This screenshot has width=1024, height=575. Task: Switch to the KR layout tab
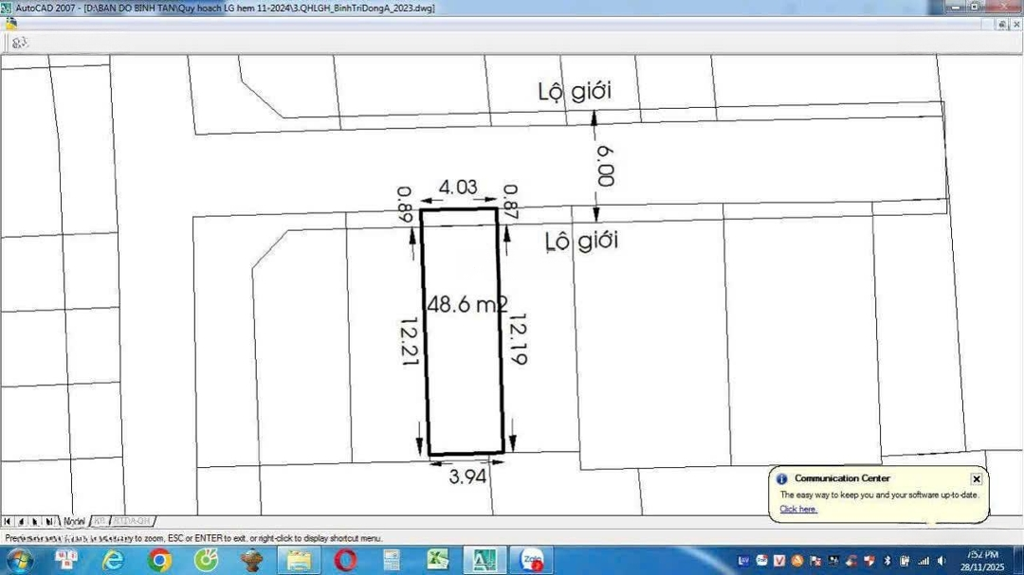(100, 521)
